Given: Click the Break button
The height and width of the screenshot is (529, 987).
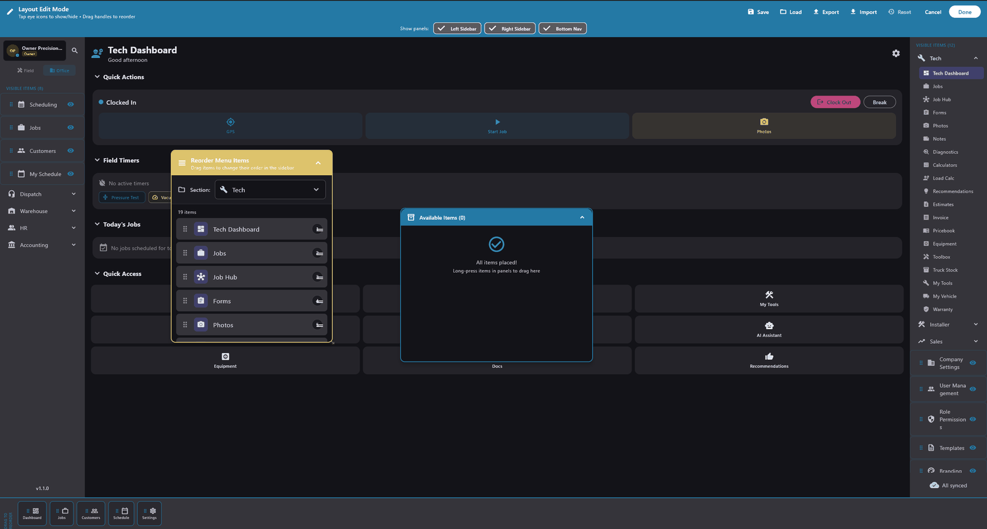Looking at the screenshot, I should click(880, 102).
